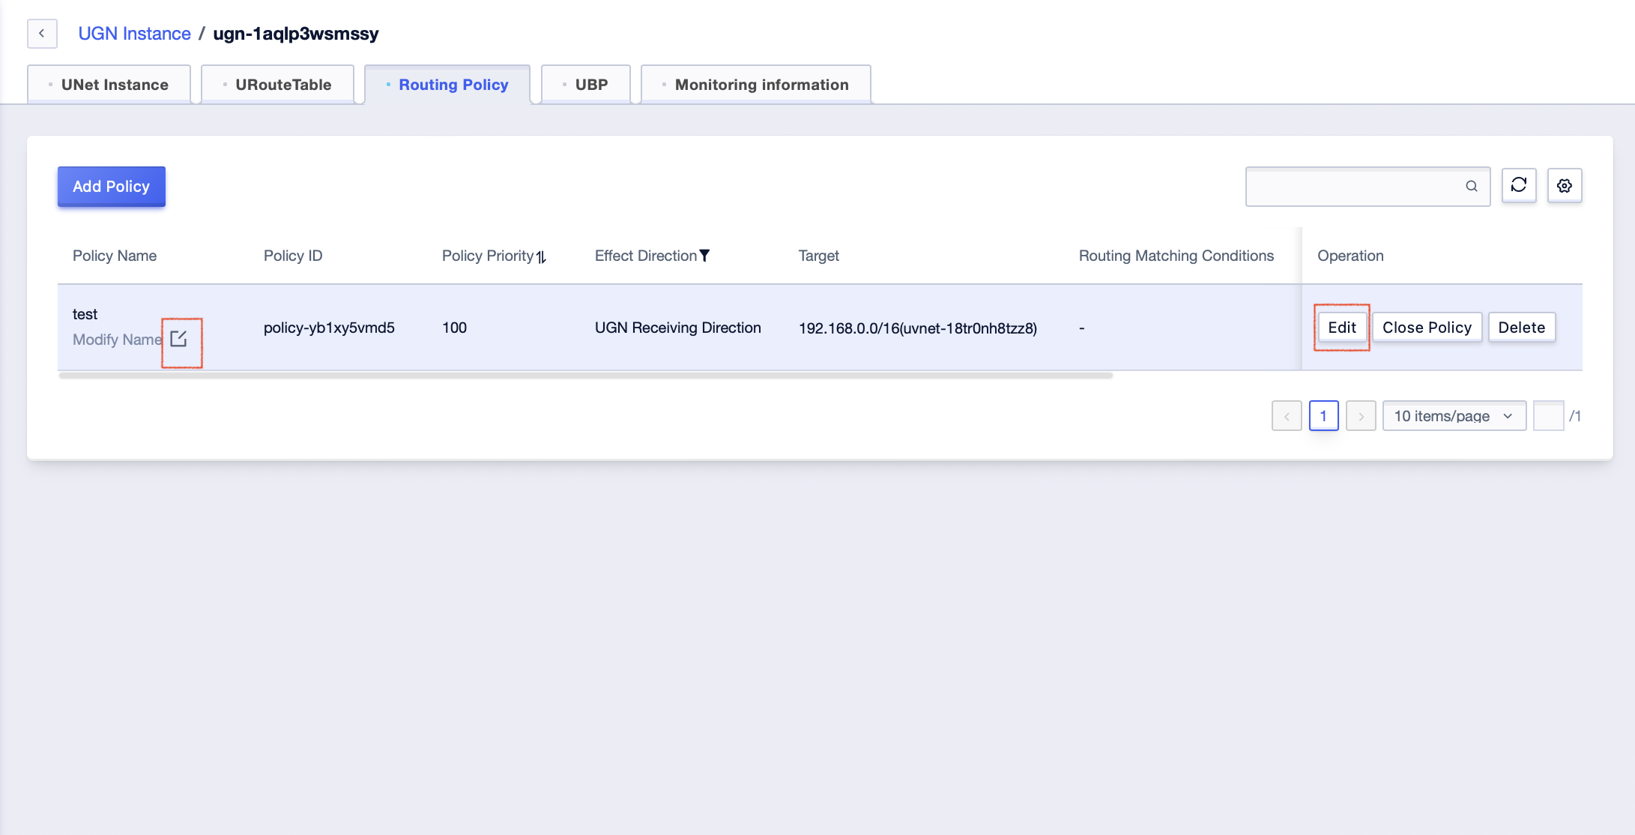
Task: Select the Routing Policy tab
Action: 447,85
